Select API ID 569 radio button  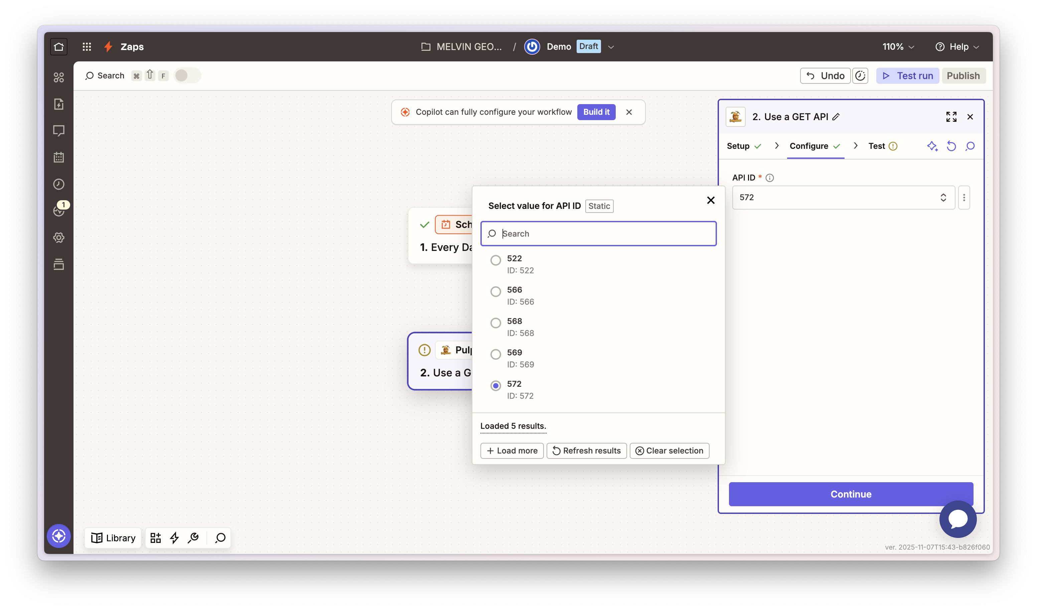[x=495, y=354]
